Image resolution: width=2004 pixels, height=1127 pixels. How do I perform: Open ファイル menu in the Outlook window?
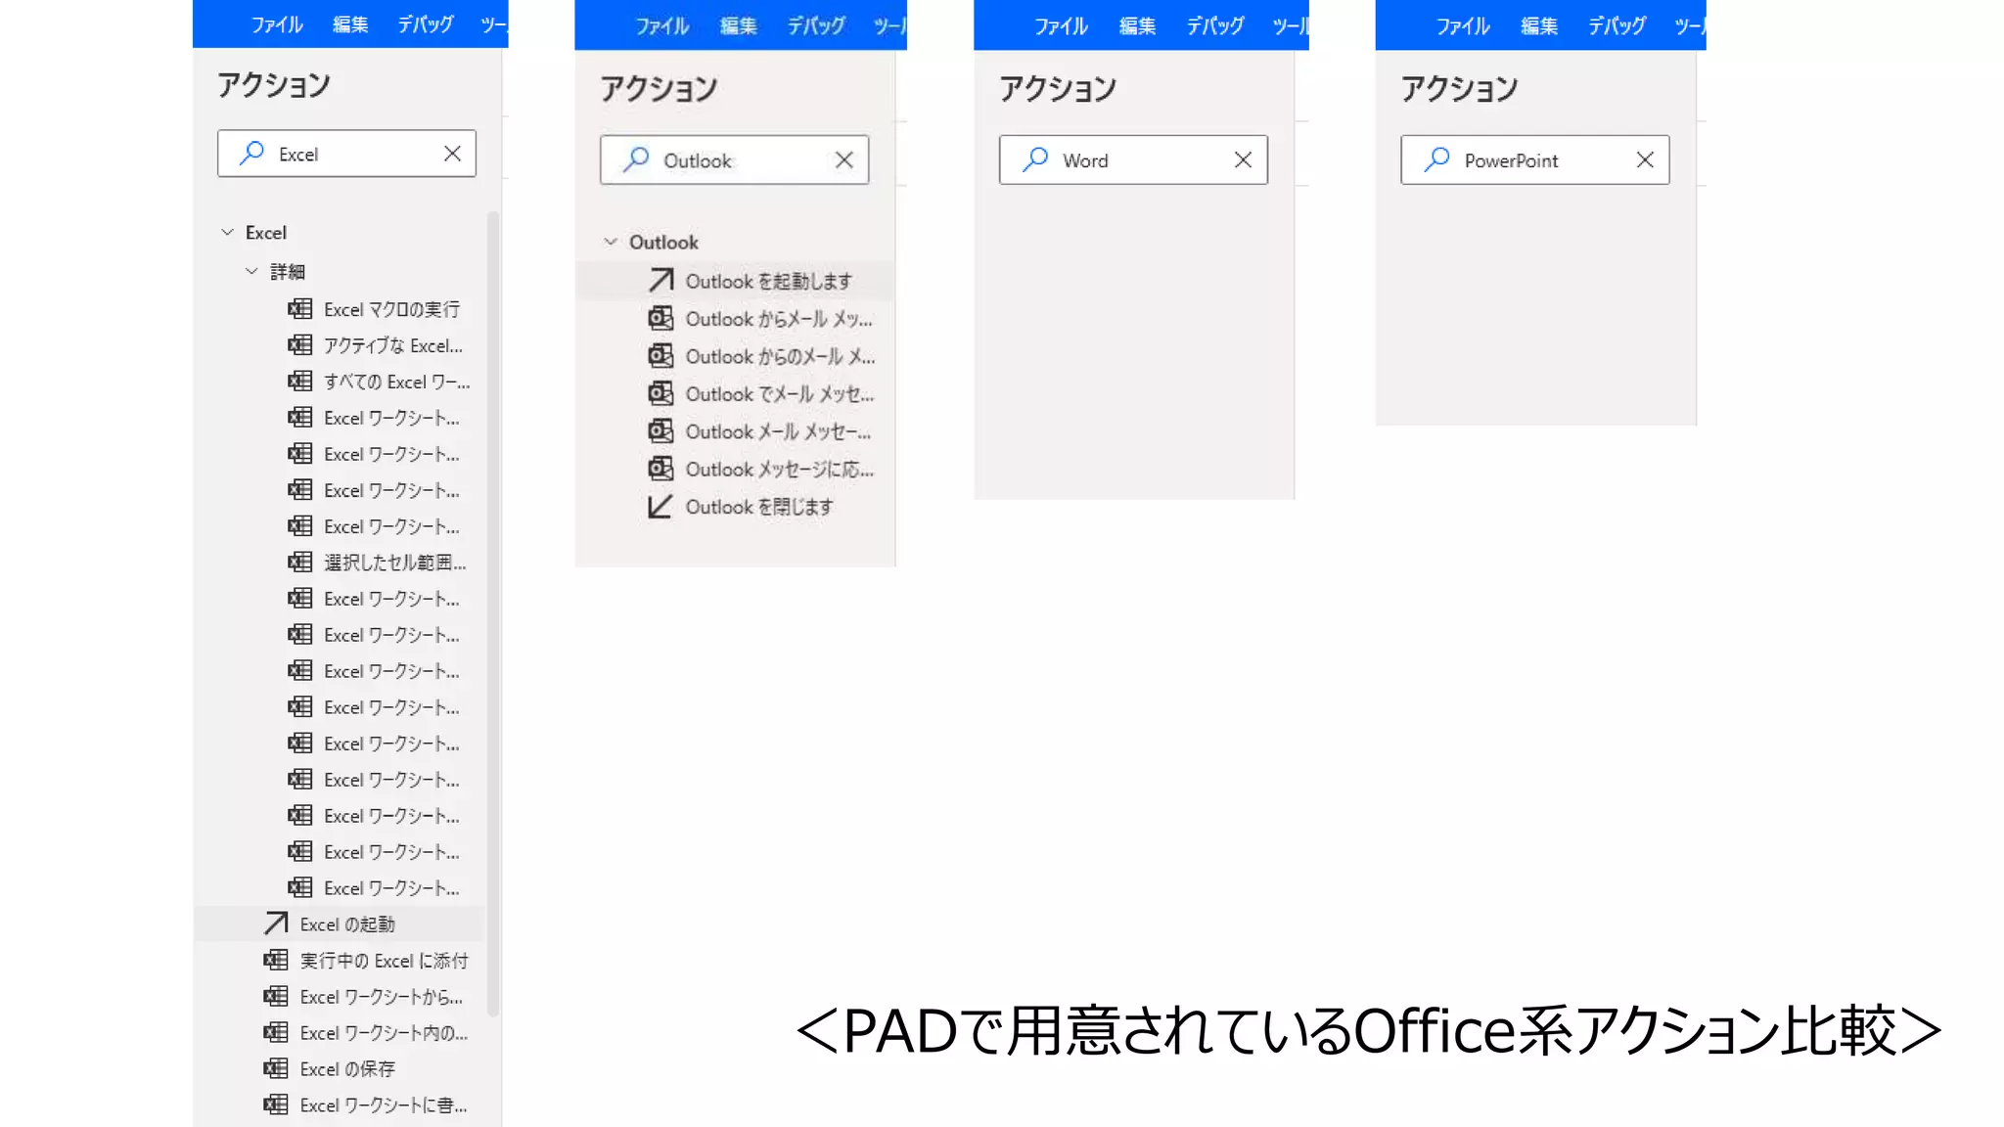coord(662,25)
